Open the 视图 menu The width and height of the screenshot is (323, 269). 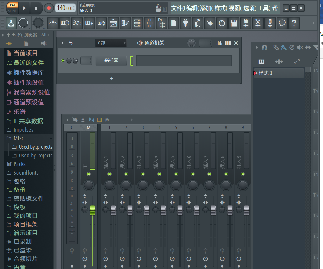pos(235,8)
